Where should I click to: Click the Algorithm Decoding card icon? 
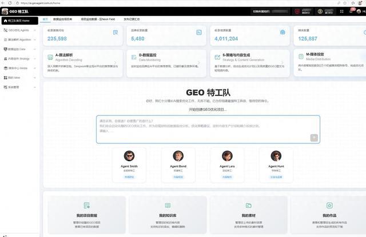50,57
